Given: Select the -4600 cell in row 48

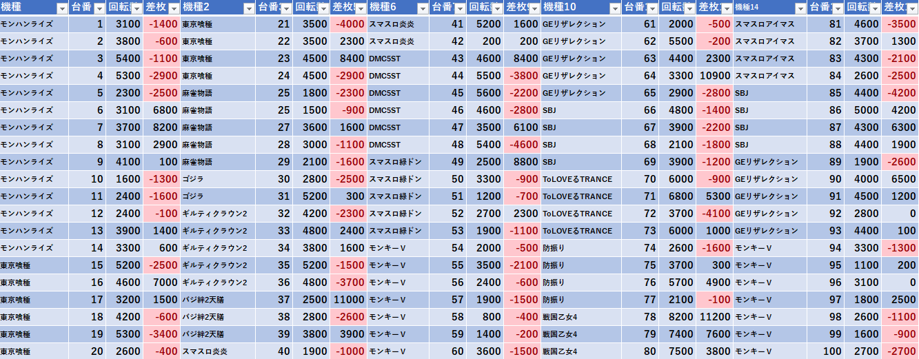Looking at the screenshot, I should click(523, 145).
